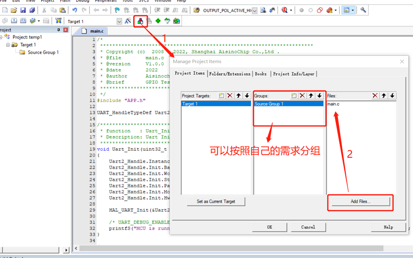Delete the selected group with the red X

coord(302,96)
